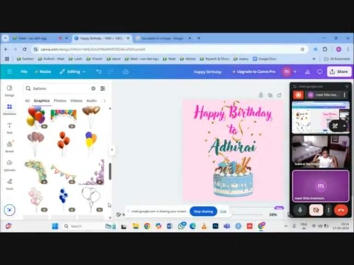Screen dimensions: 354x265
Task: Collapse the elements side panel arrow
Action: pos(112,150)
